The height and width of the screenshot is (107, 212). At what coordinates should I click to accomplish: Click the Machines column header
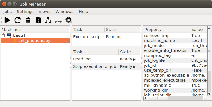pyautogui.click(x=35, y=30)
